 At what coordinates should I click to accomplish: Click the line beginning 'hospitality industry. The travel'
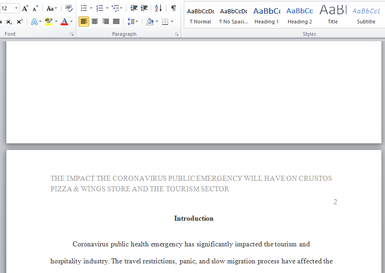pyautogui.click(x=192, y=261)
